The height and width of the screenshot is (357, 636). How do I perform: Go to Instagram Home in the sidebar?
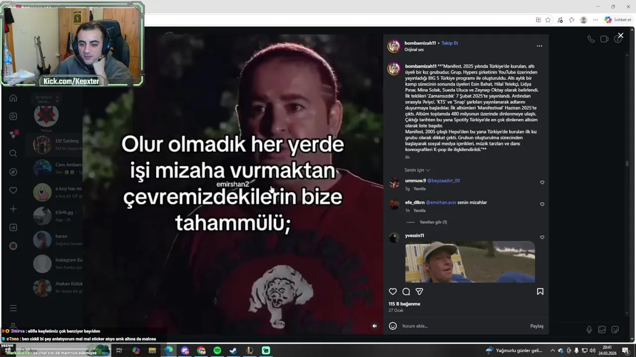pyautogui.click(x=13, y=98)
